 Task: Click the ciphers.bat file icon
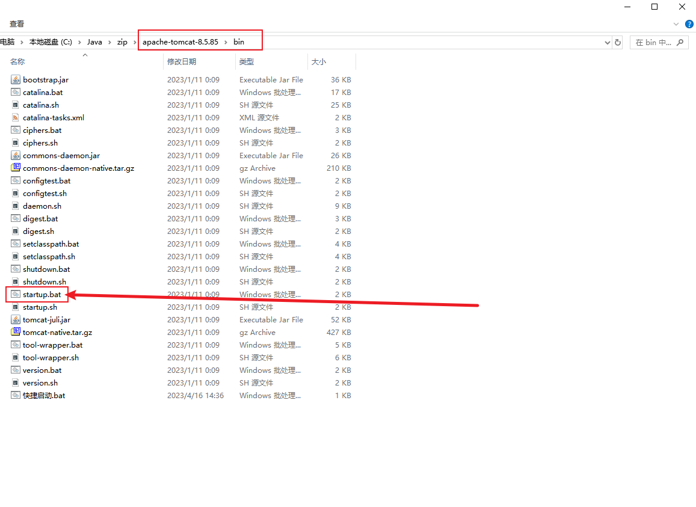point(16,130)
